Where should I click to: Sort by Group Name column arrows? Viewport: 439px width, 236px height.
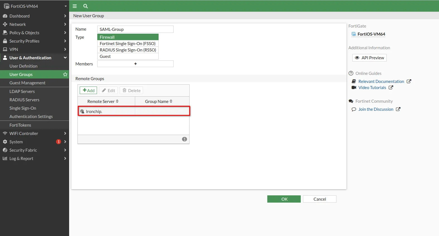pyautogui.click(x=171, y=101)
